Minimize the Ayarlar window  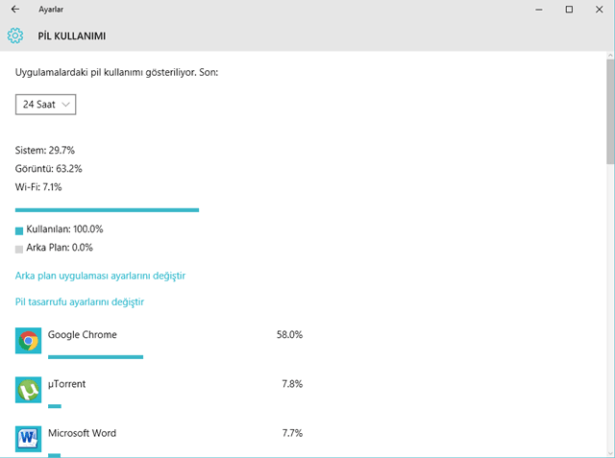tap(539, 10)
